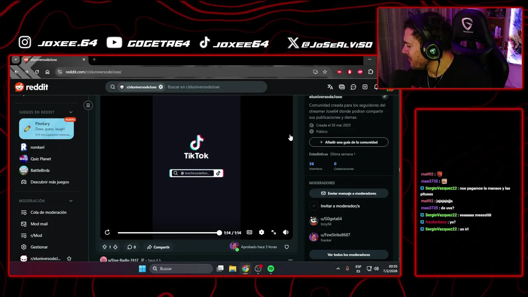
Task: Favorite r/eluniversodeJoxe with star
Action: [x=69, y=259]
